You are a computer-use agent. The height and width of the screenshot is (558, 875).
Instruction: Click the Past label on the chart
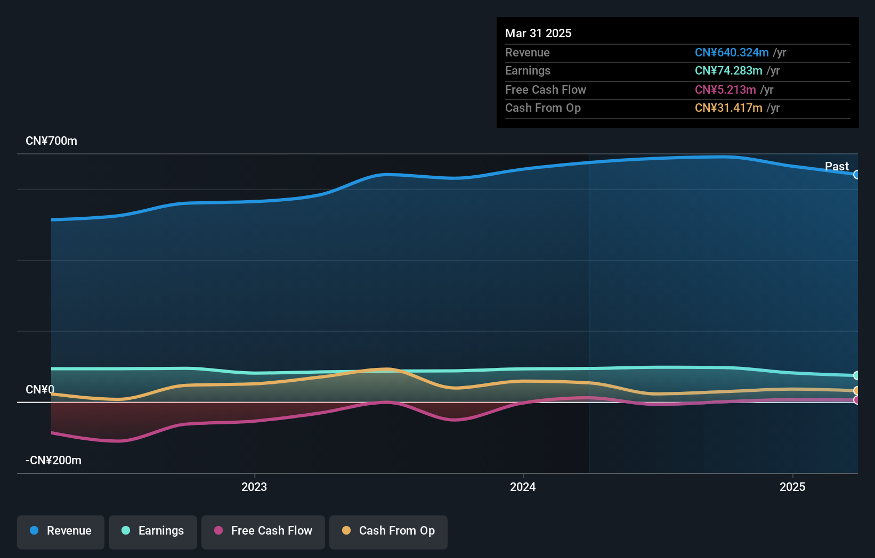(x=837, y=166)
